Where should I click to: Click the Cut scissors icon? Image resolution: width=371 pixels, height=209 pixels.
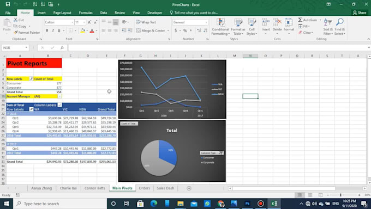point(16,20)
